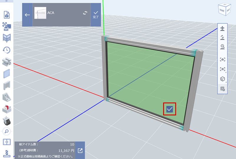Select the blue panel plate icon
The height and width of the screenshot is (159, 236).
[x=6, y=73]
